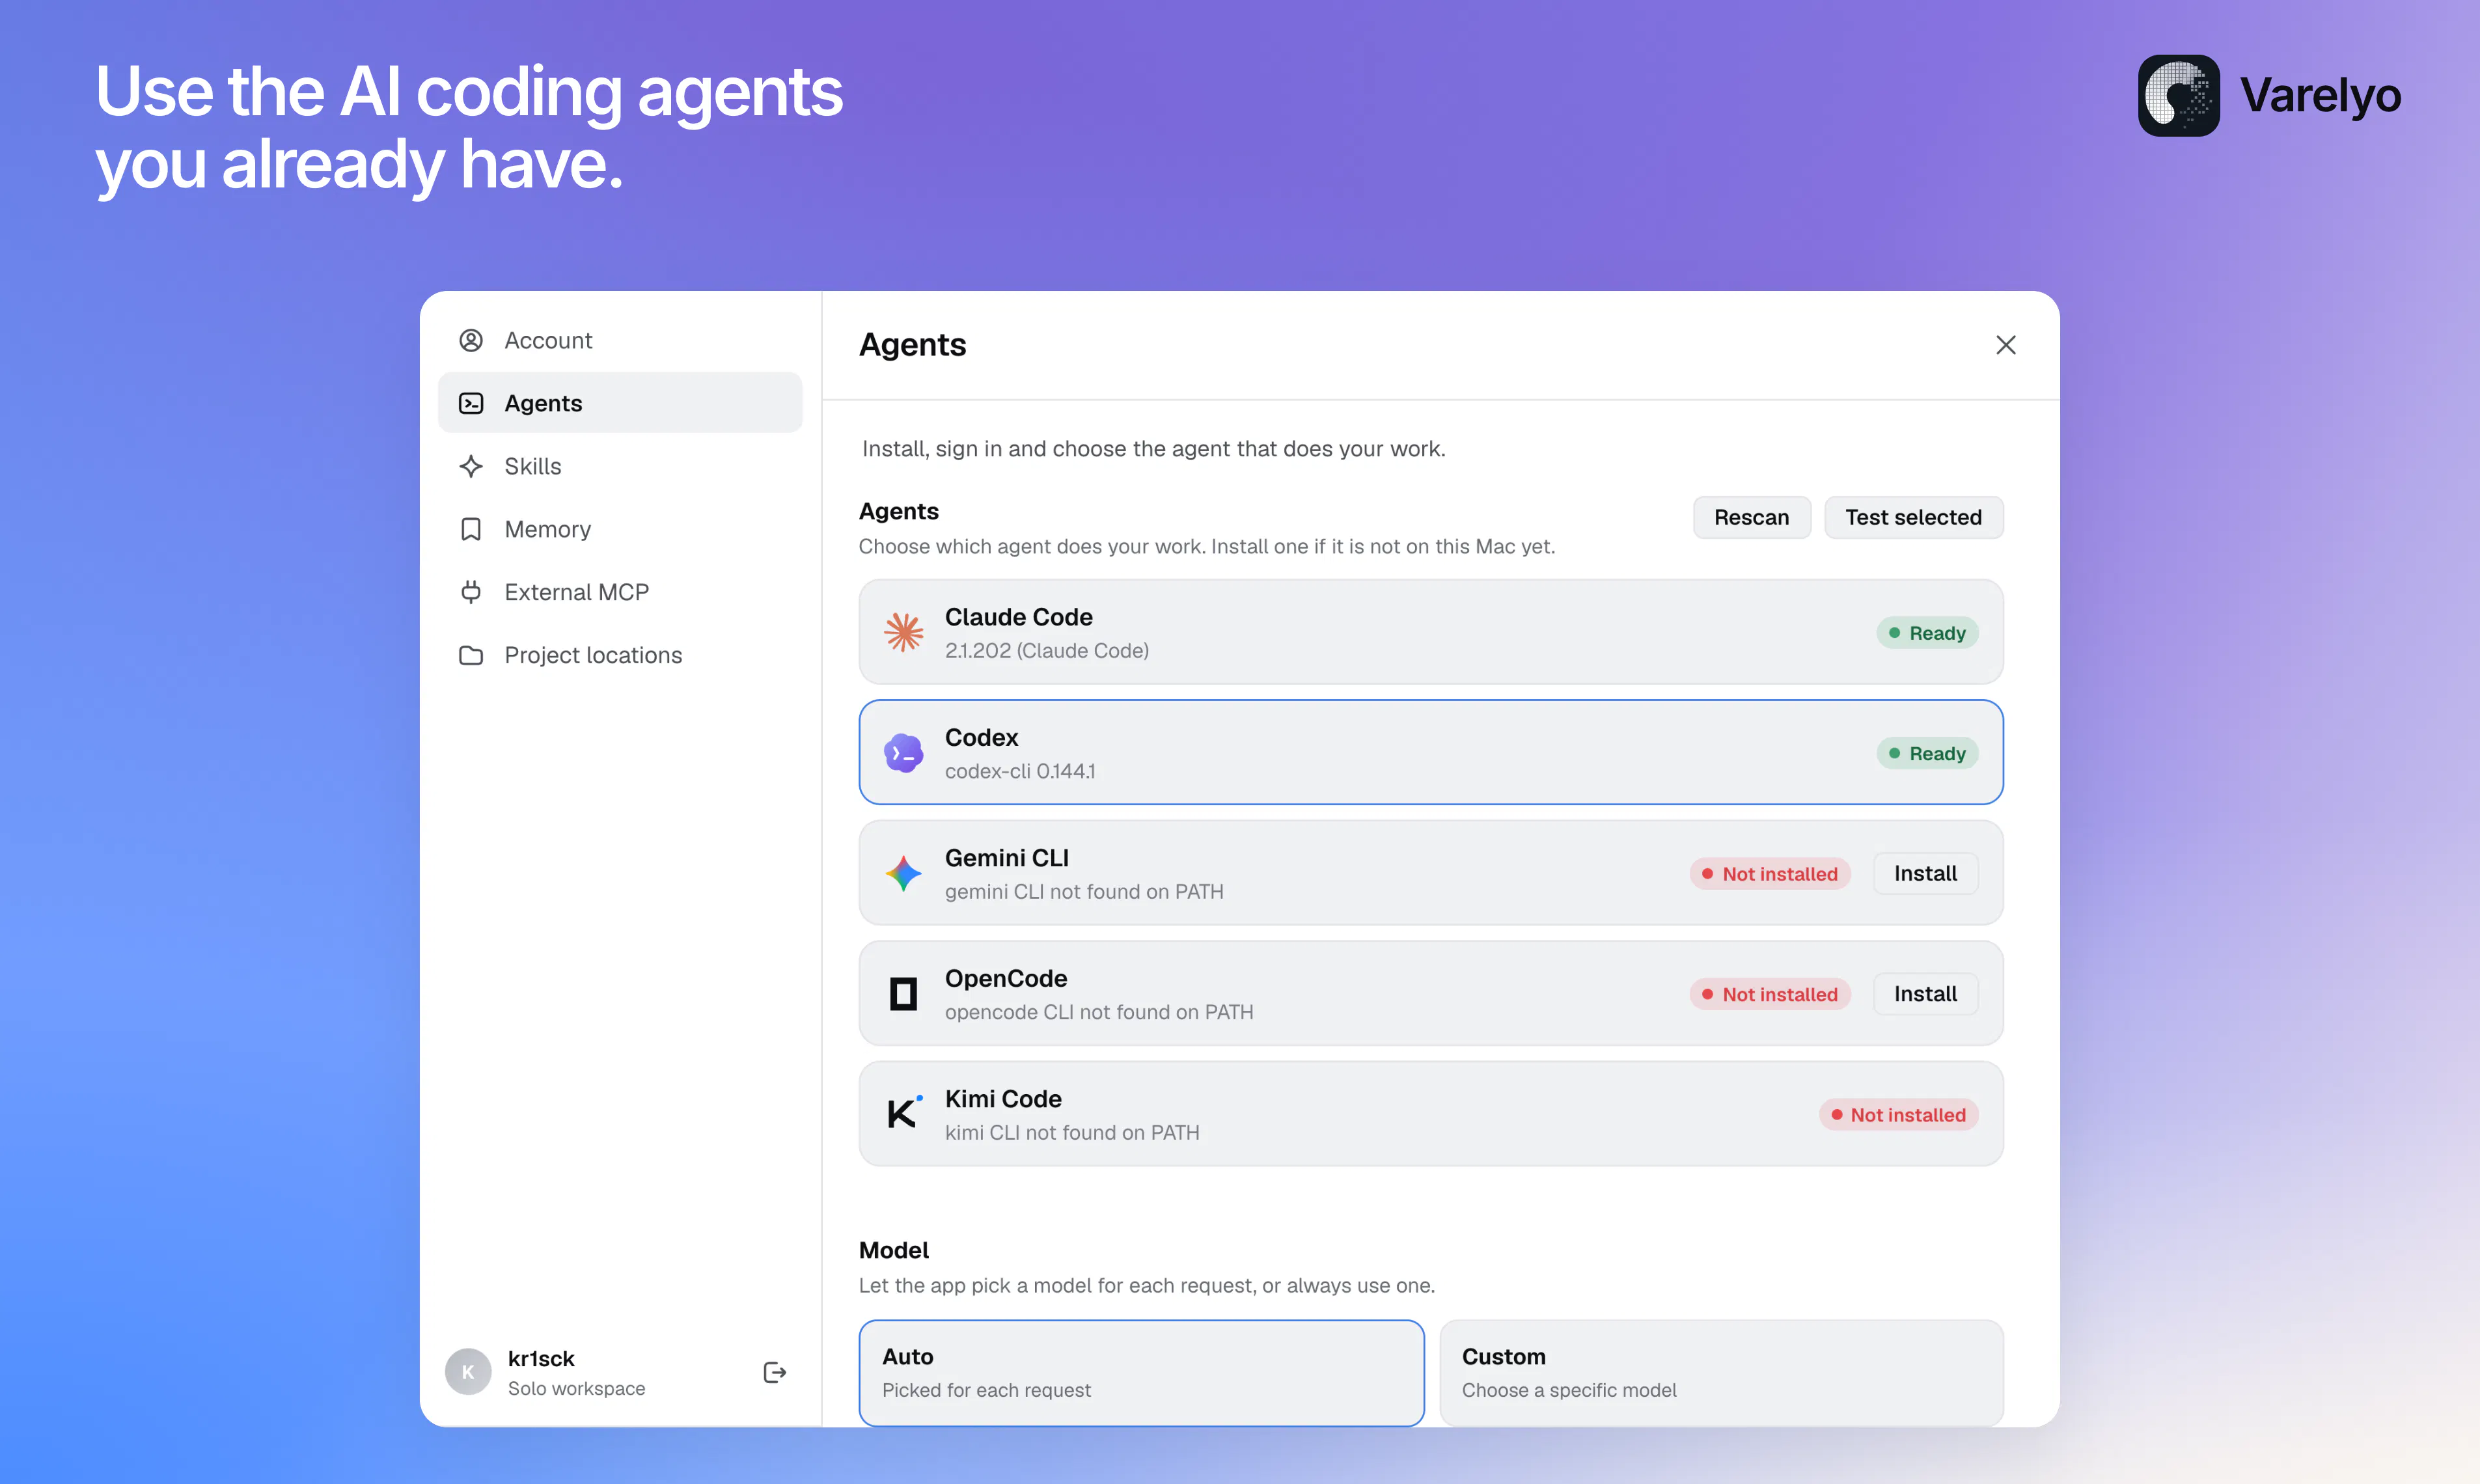
Task: Click 'Let the app pick a model' description
Action: click(x=1147, y=1286)
